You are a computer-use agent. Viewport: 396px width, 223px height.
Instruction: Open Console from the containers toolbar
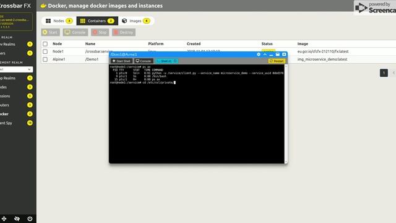(75, 32)
